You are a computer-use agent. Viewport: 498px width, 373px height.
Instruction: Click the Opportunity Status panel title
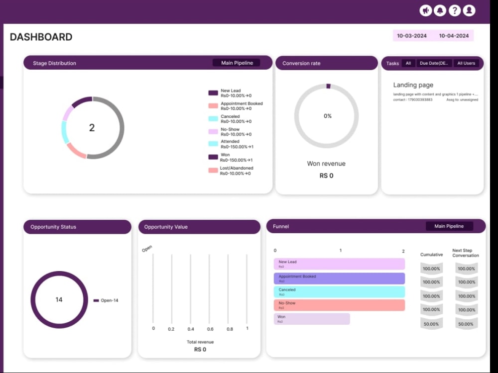53,227
